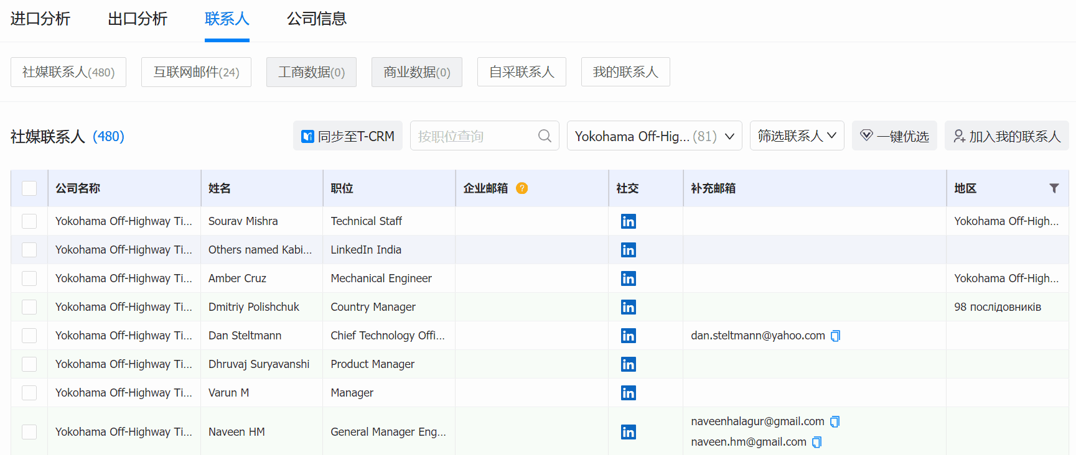Open the 筛选联系人 dropdown
Screen dimensions: 1076x455
(x=797, y=136)
